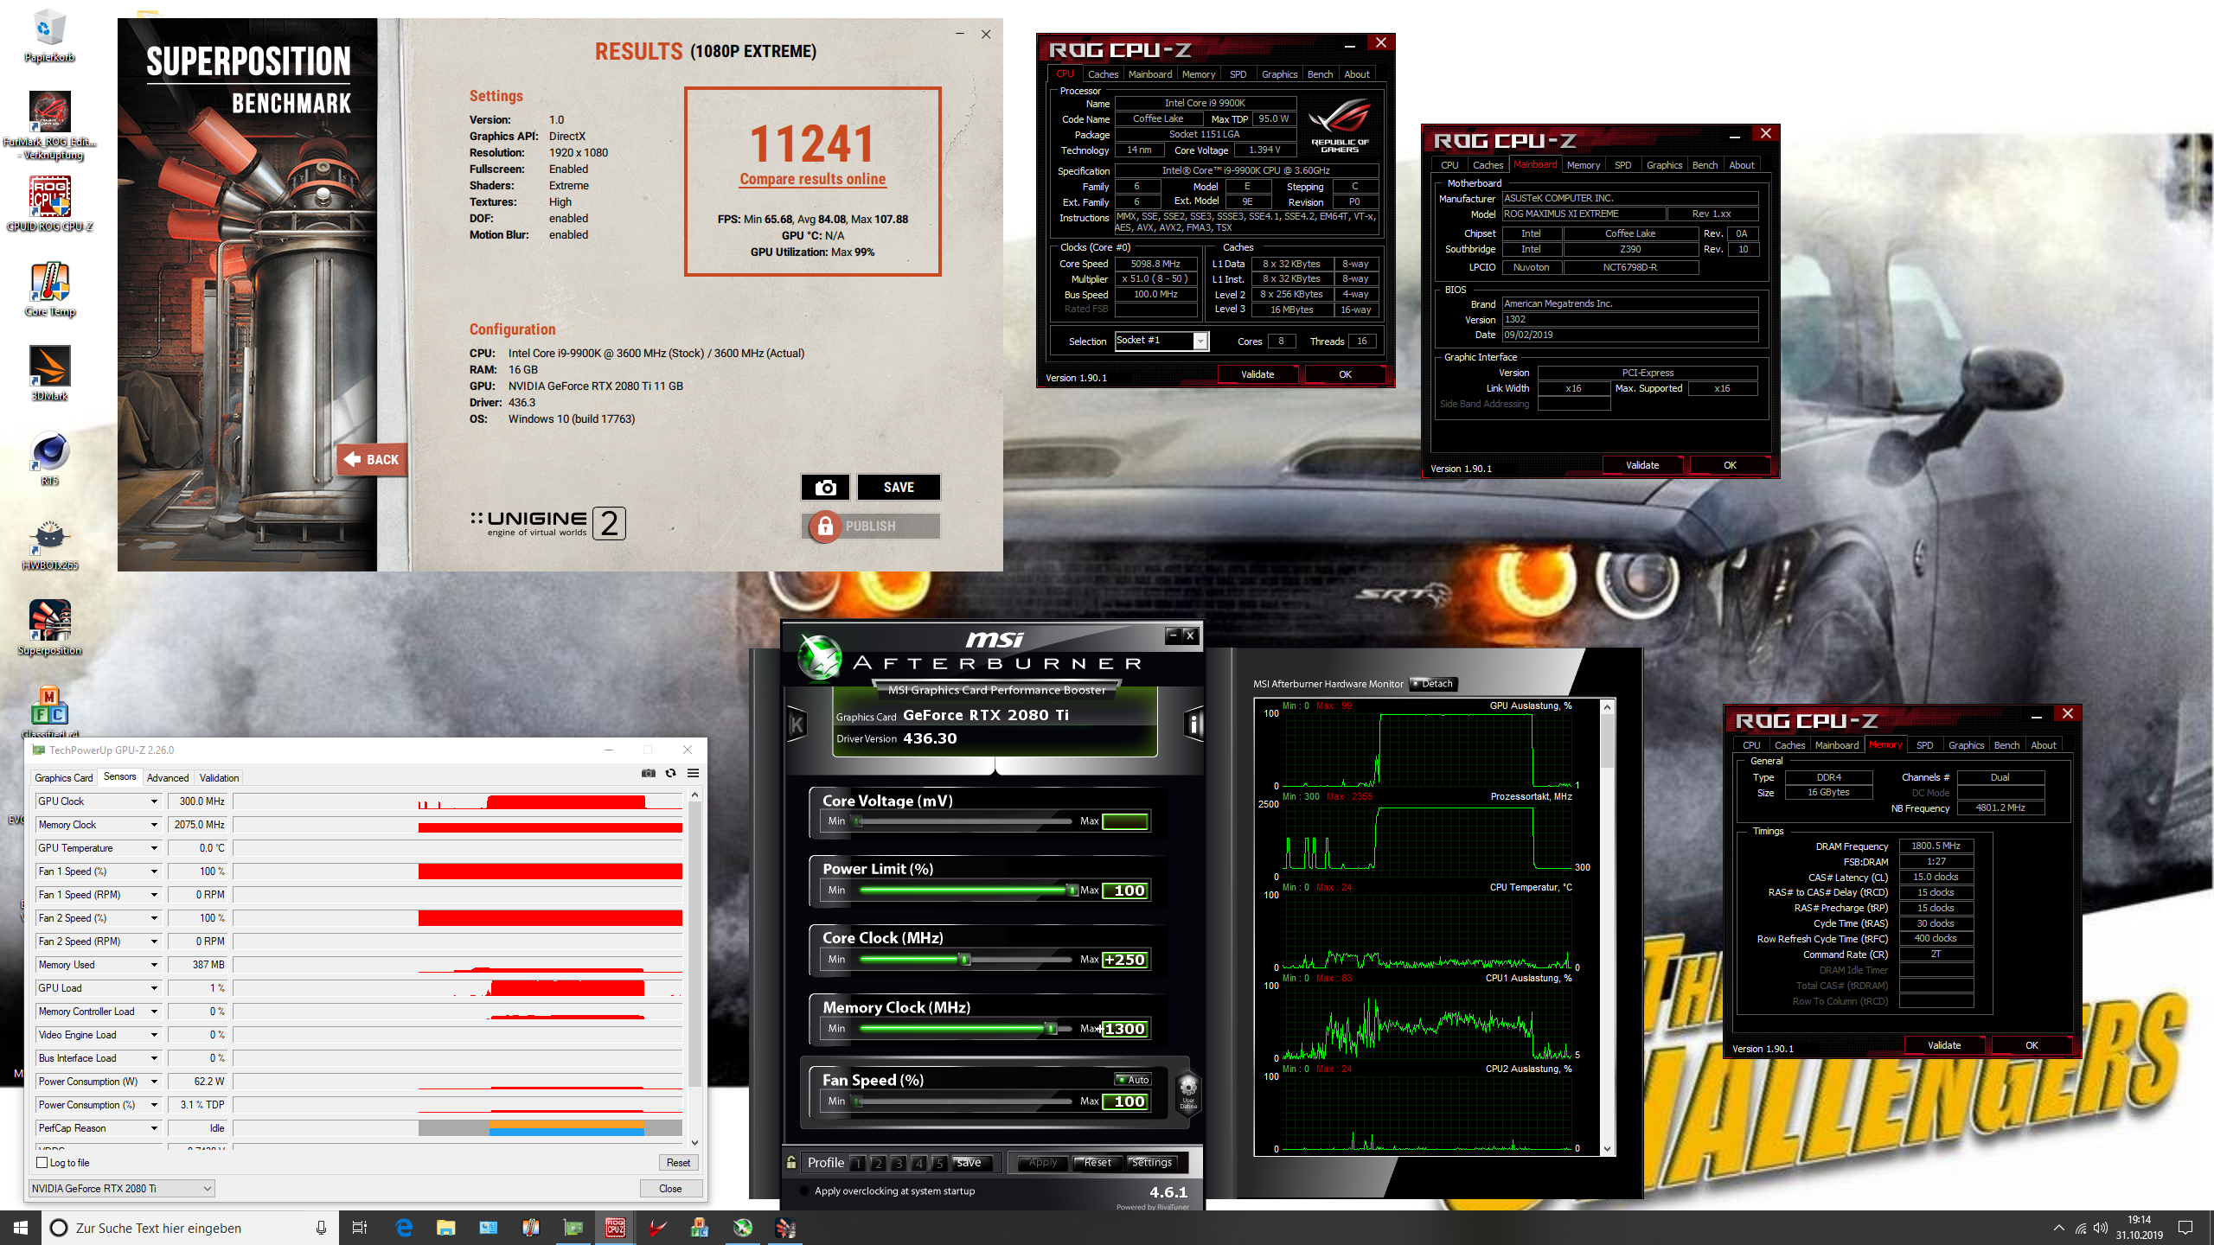Select Afterburner profile 5

tap(940, 1164)
